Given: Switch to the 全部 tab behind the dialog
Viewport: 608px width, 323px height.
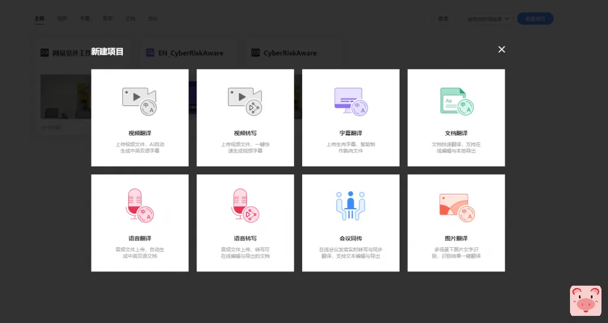Looking at the screenshot, I should (40, 18).
